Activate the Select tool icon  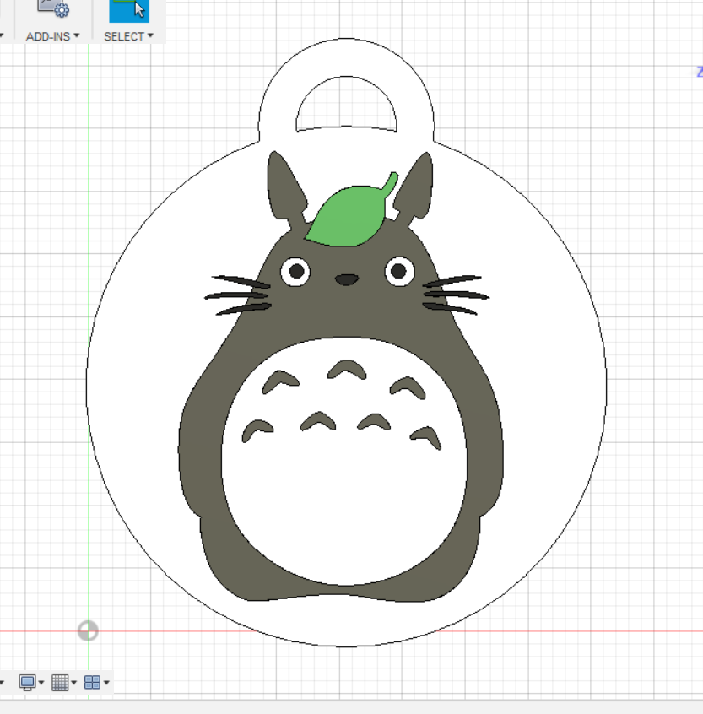click(x=129, y=10)
